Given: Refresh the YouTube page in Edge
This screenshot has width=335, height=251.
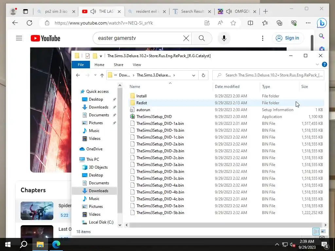Looking at the screenshot, I should click(29, 23).
